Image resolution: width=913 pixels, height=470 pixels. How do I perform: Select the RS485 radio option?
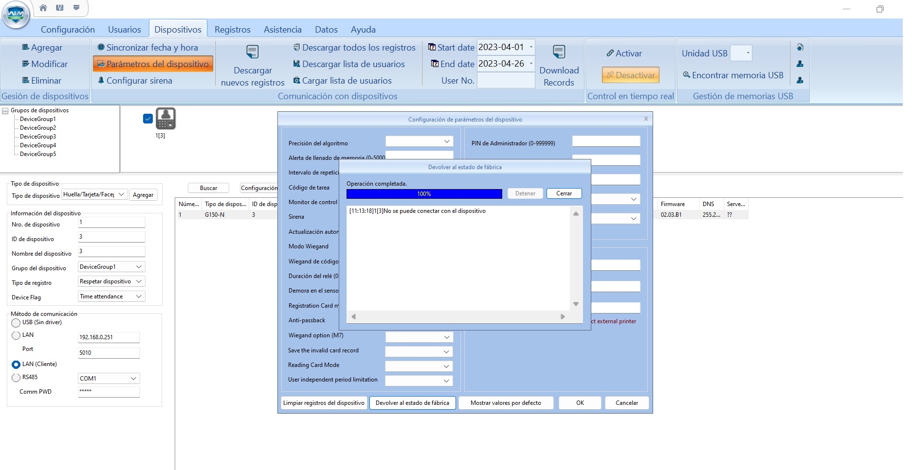point(16,378)
